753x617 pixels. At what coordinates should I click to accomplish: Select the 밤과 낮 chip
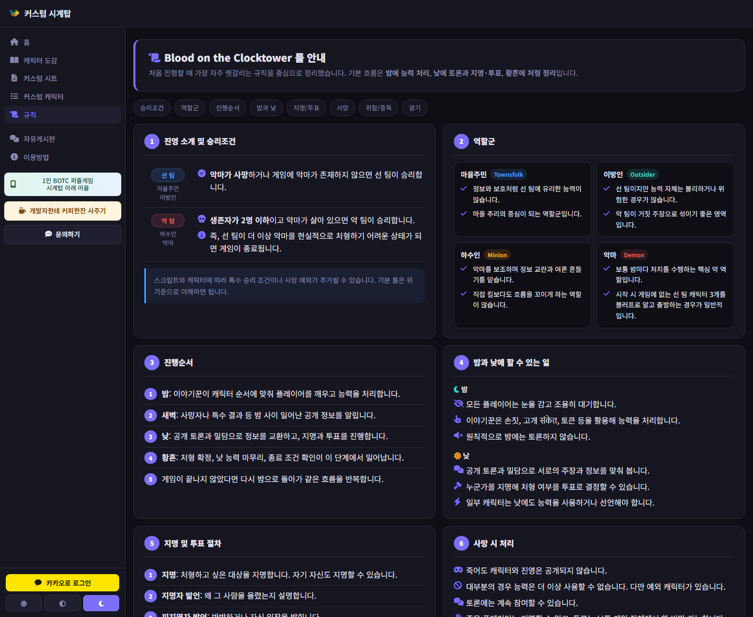click(266, 108)
